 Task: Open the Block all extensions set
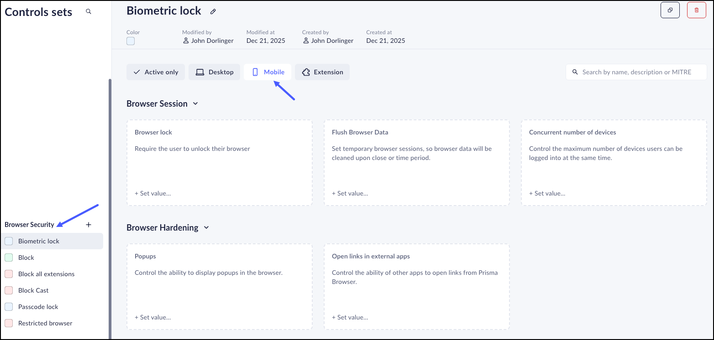[46, 274]
